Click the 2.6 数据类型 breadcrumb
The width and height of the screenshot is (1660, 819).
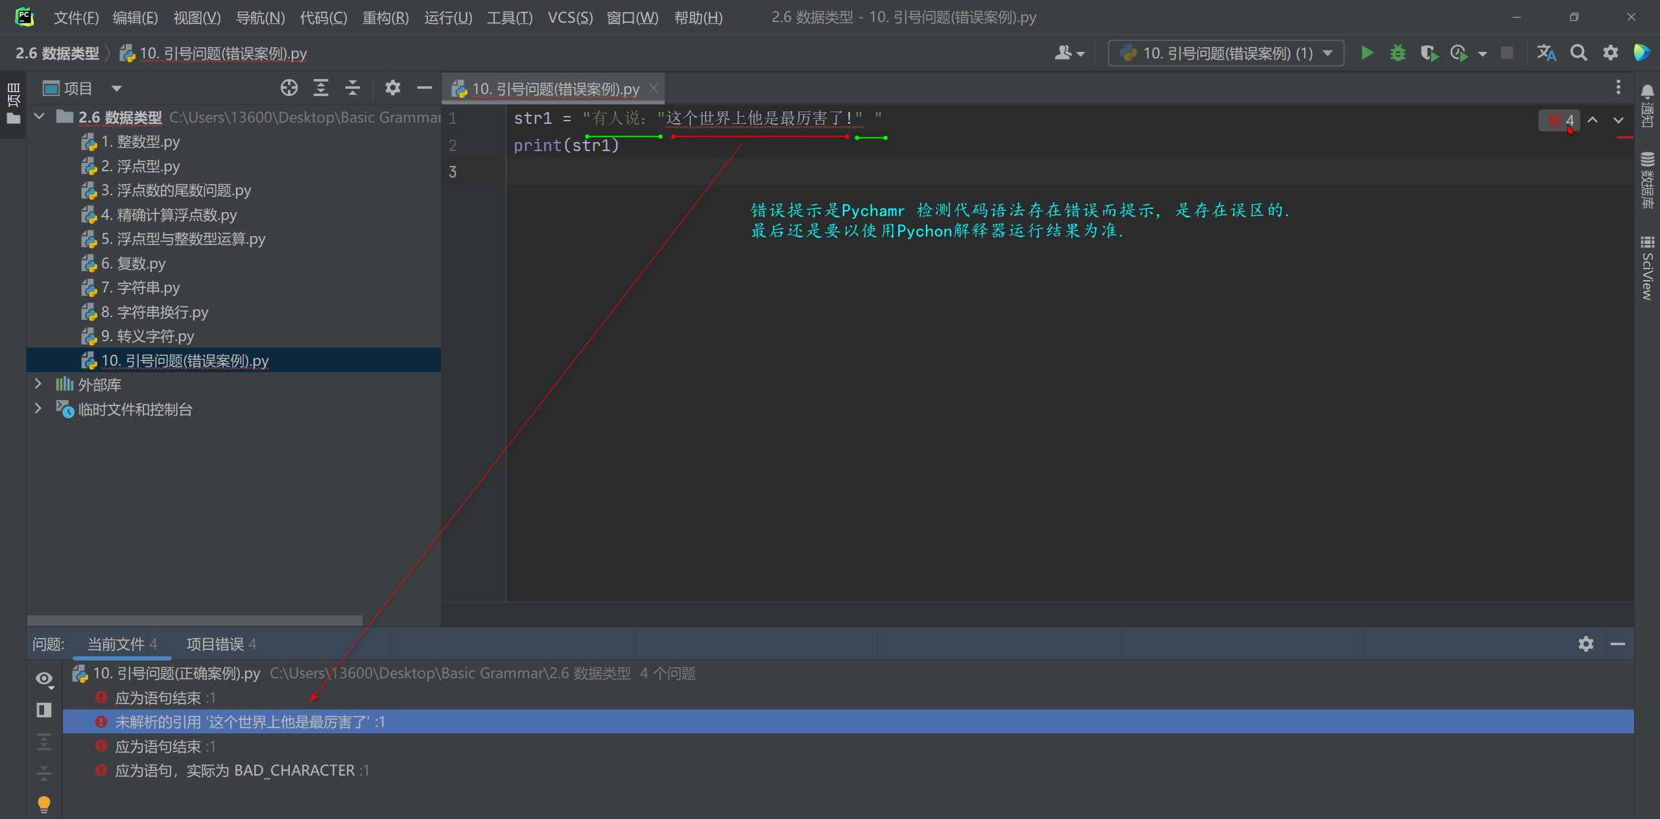pos(57,53)
